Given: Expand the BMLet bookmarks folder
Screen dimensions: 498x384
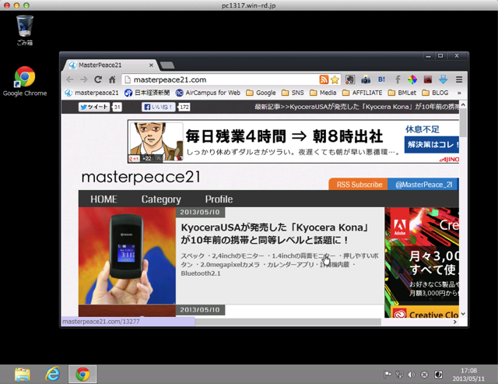Looking at the screenshot, I should 402,93.
